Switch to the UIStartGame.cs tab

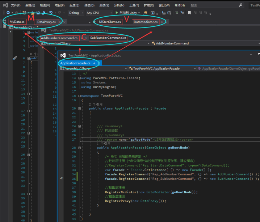[110, 22]
